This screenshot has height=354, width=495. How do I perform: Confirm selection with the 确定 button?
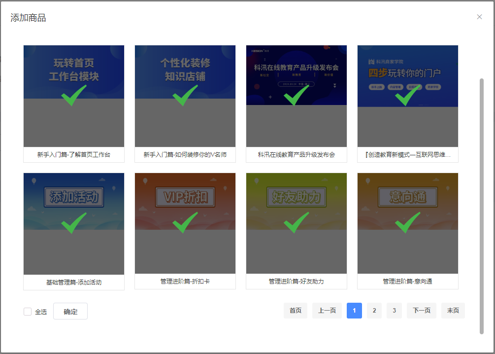(x=70, y=311)
